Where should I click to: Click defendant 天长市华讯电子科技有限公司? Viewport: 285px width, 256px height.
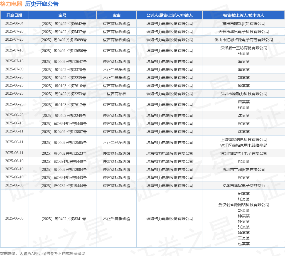pos(244,32)
